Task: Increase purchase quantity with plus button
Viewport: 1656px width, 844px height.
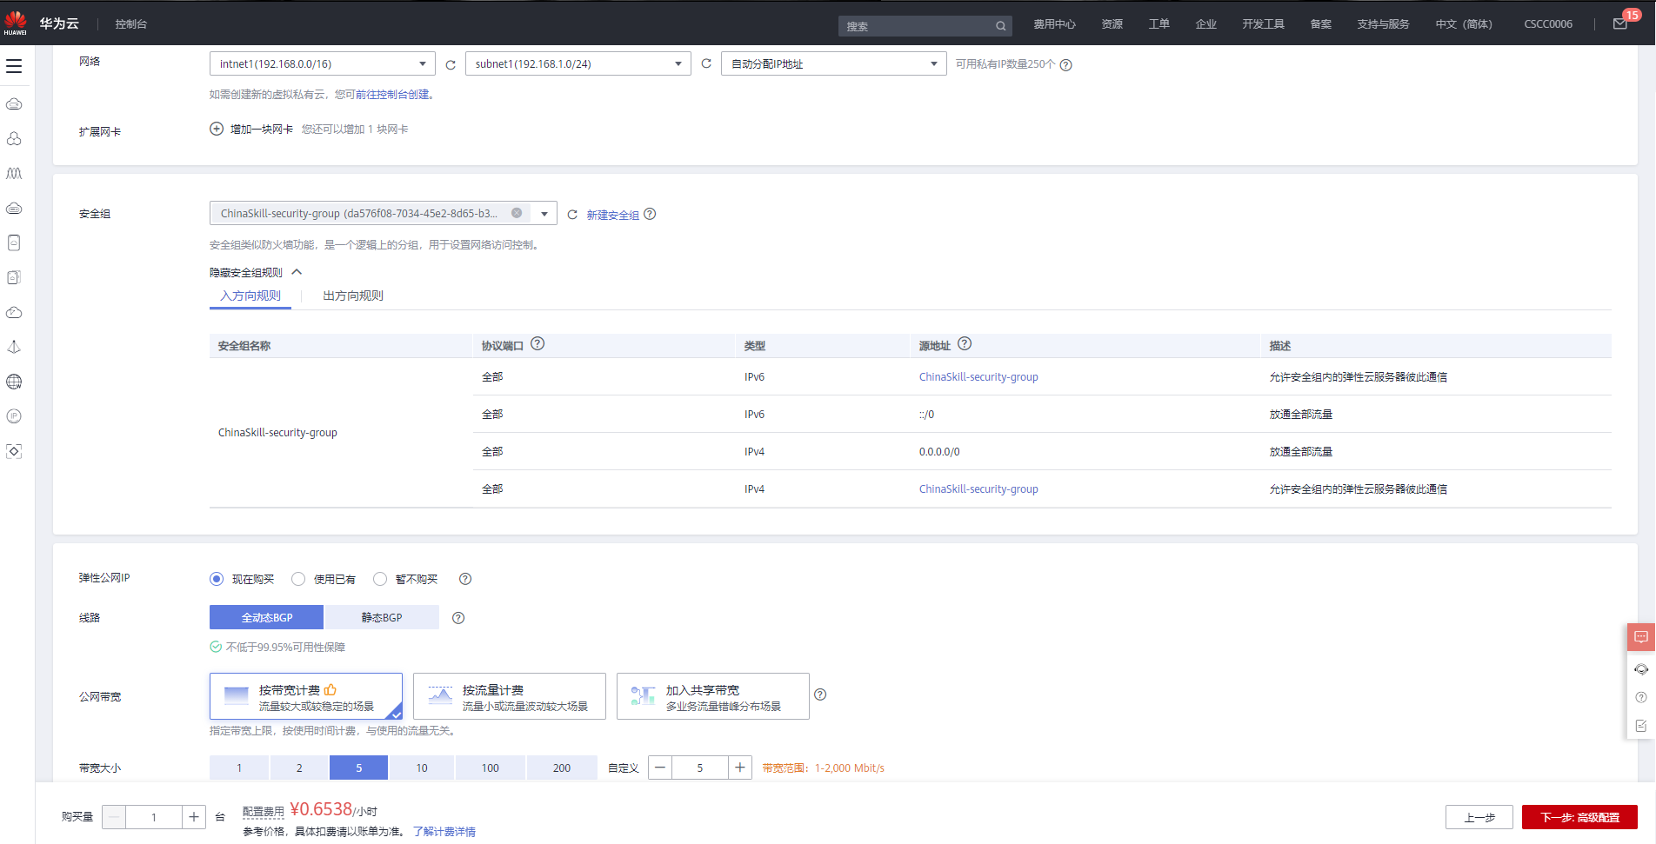Action: coord(194,817)
